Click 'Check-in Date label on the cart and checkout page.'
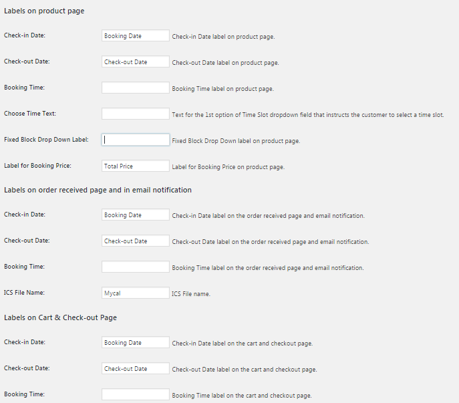Image resolution: width=459 pixels, height=403 pixels. click(243, 344)
